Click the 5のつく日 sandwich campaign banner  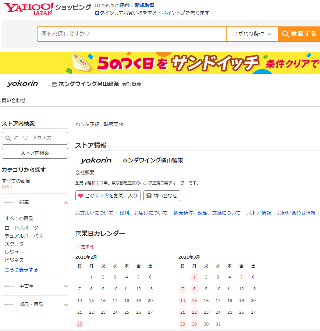pyautogui.click(x=160, y=63)
